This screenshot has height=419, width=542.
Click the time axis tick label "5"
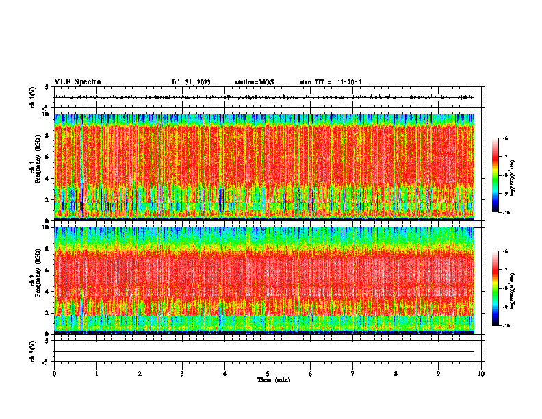tap(268, 374)
